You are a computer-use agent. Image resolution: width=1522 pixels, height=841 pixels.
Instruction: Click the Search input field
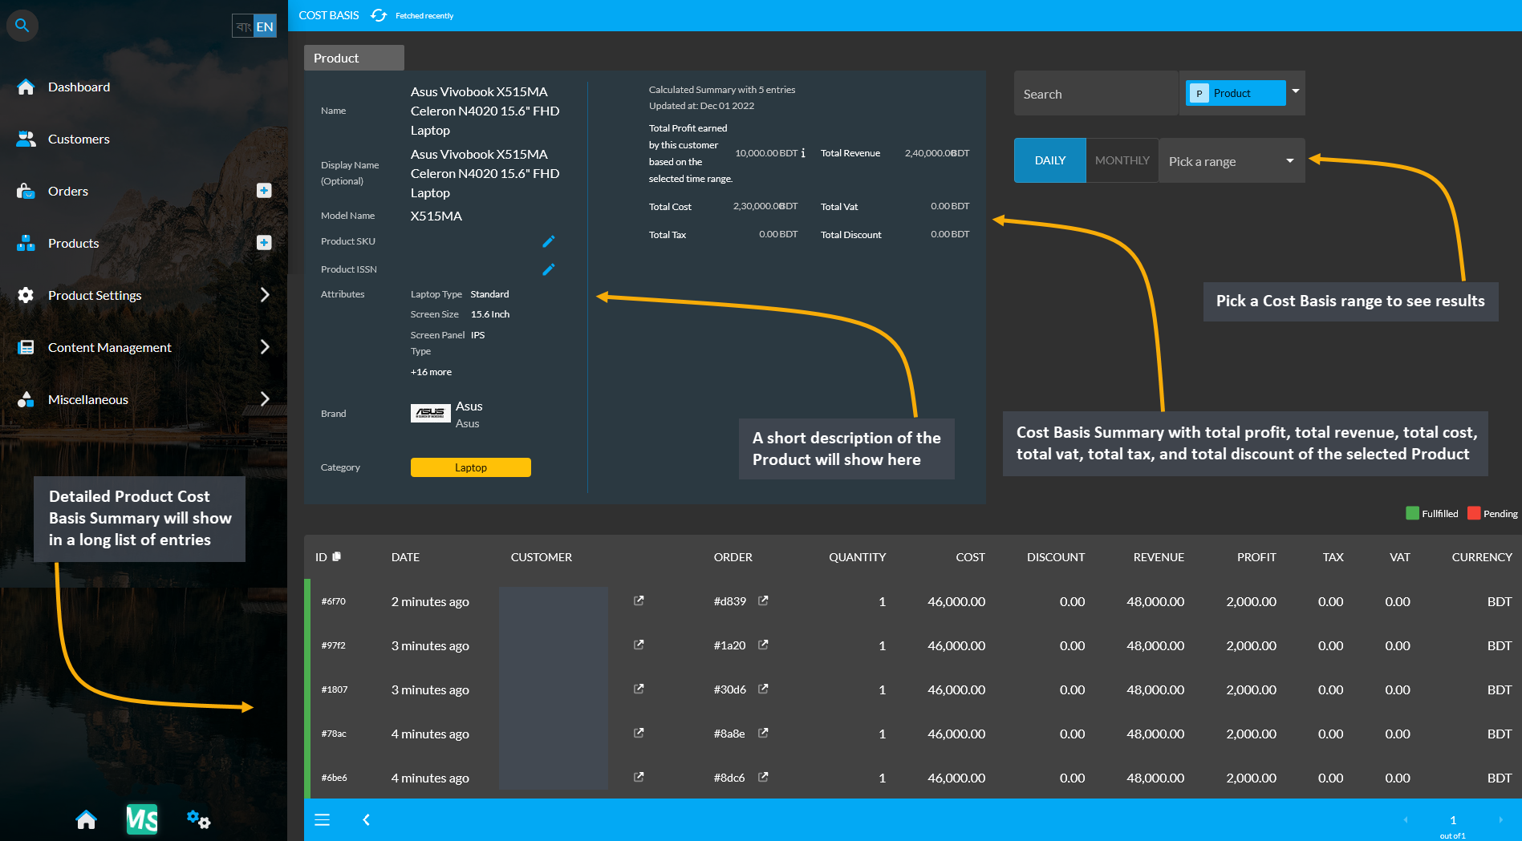[1095, 94]
